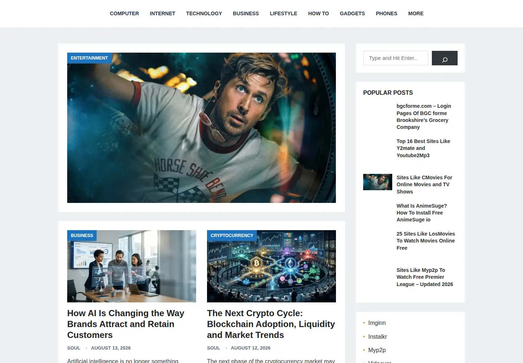523x363 pixels.
Task: Open 'How AI Is Changing the Way Brands' headline
Action: pyautogui.click(x=126, y=324)
